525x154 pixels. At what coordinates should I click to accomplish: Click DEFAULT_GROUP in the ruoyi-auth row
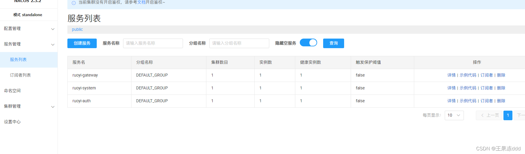pyautogui.click(x=152, y=101)
